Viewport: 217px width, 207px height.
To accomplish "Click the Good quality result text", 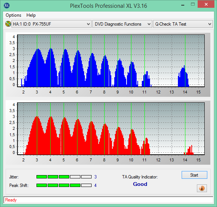I will tap(140, 184).
